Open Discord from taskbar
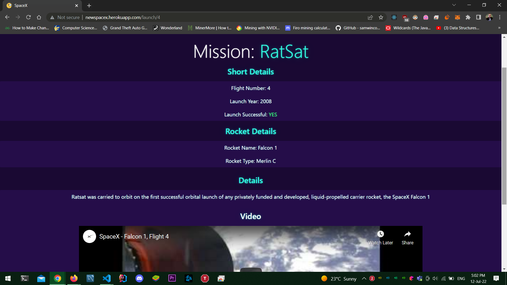507x285 pixels. pyautogui.click(x=139, y=278)
